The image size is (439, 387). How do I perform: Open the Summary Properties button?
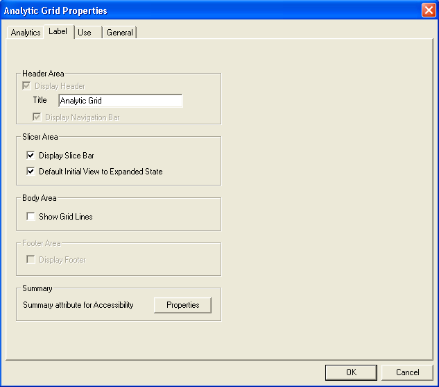click(183, 305)
